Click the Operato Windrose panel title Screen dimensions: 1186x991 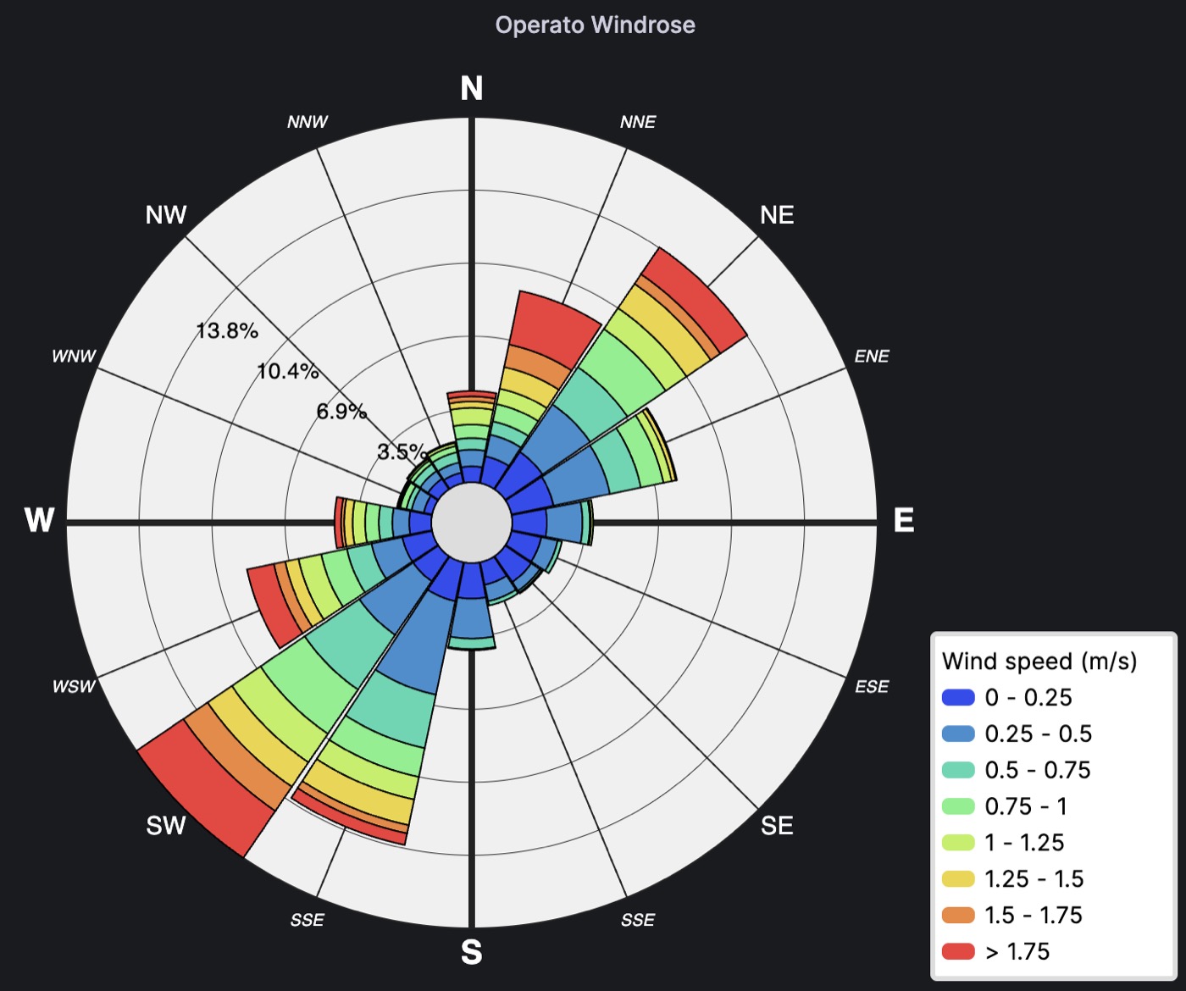(x=595, y=25)
